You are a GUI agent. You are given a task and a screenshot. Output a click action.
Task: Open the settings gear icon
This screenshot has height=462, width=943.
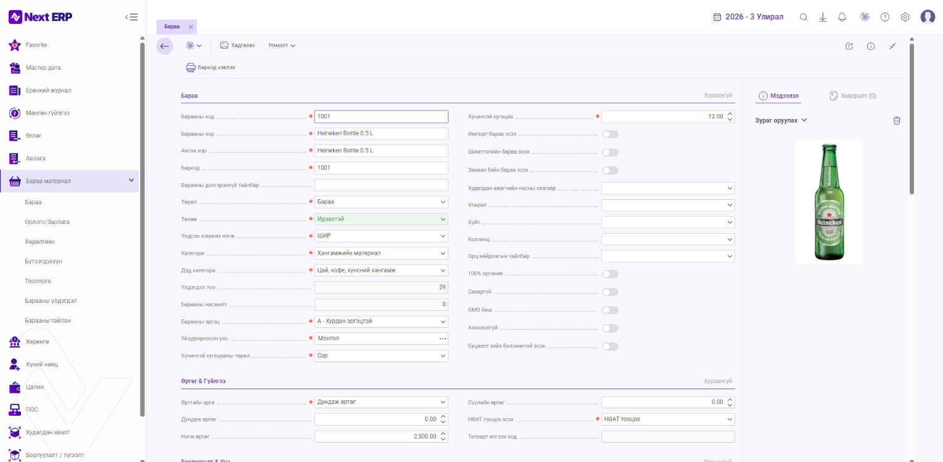coord(905,17)
